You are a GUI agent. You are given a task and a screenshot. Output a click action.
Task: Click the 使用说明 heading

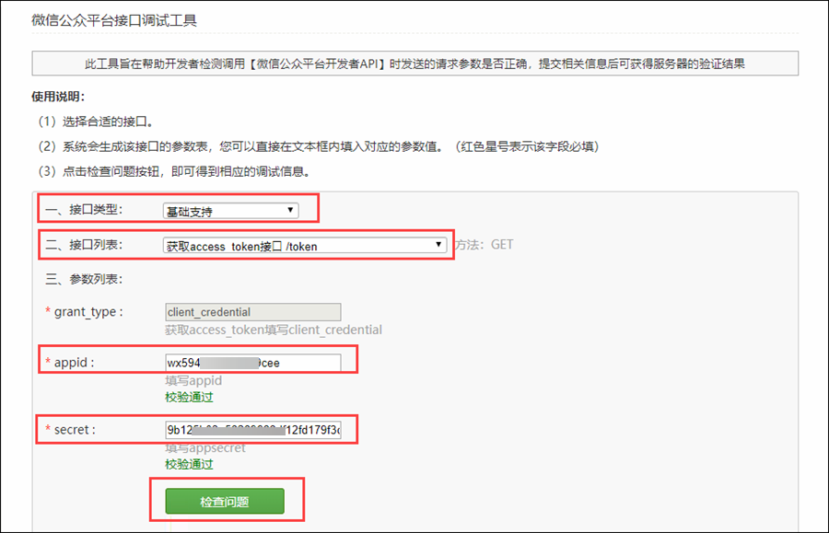58,97
